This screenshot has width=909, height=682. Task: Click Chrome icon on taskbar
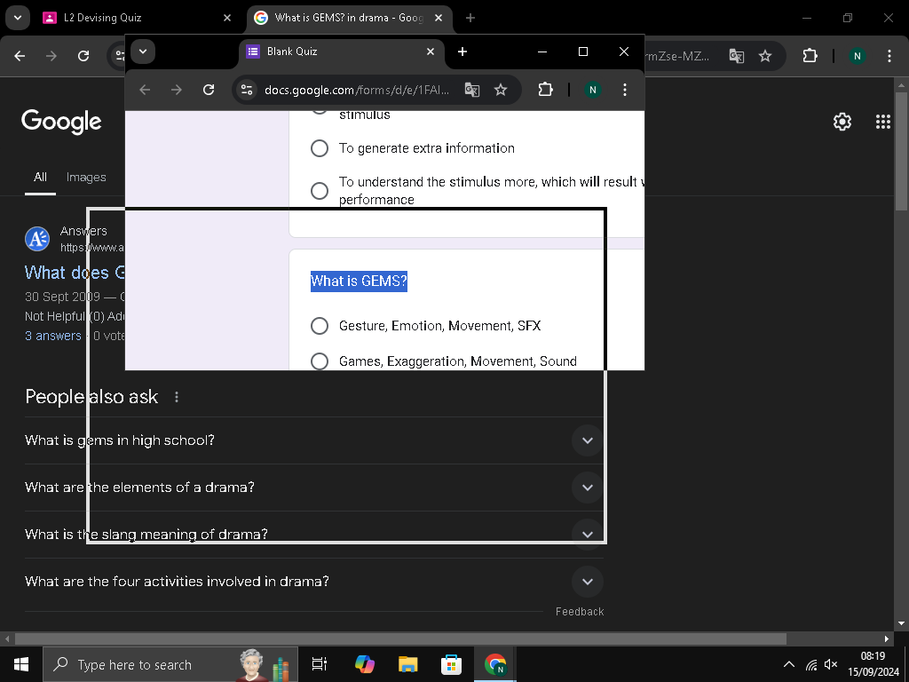click(494, 664)
